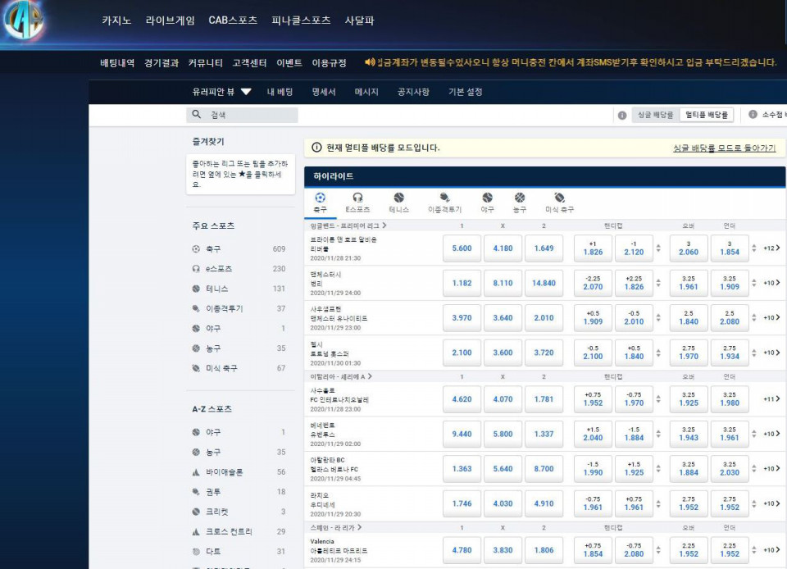Click the 검색 search field
This screenshot has height=569, width=787.
[x=243, y=115]
